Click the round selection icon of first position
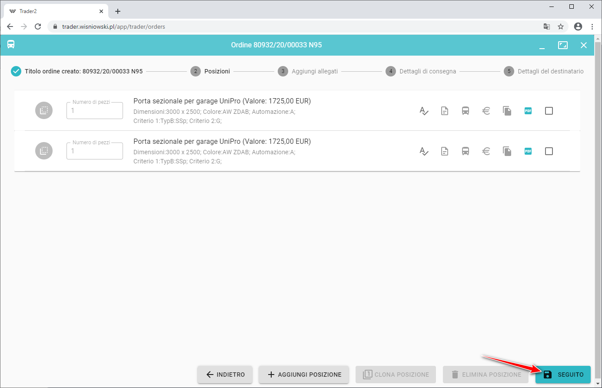 [44, 110]
